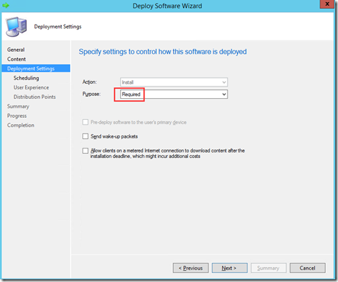The width and height of the screenshot is (338, 282).
Task: Cancel the wizard
Action: click(x=307, y=268)
